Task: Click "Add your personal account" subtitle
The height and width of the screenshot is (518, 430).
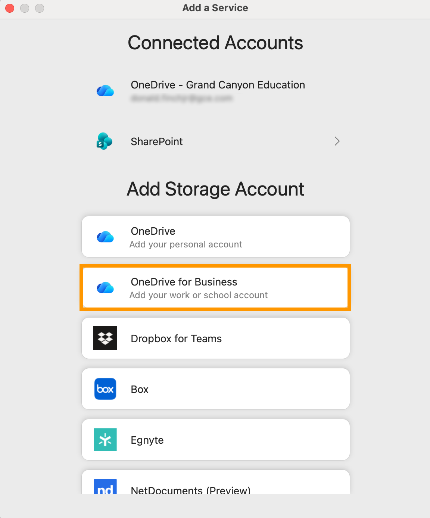Action: (186, 244)
